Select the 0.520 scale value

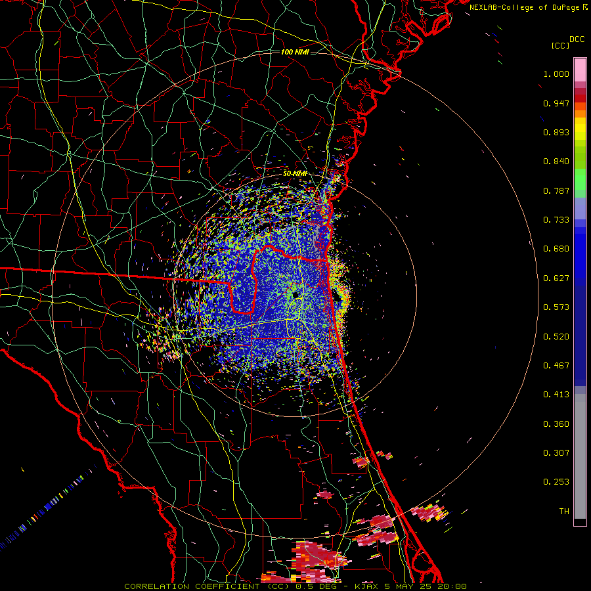click(556, 337)
